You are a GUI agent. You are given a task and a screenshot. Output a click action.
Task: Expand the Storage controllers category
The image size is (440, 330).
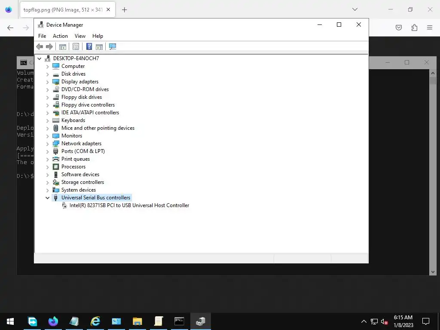coord(47,182)
